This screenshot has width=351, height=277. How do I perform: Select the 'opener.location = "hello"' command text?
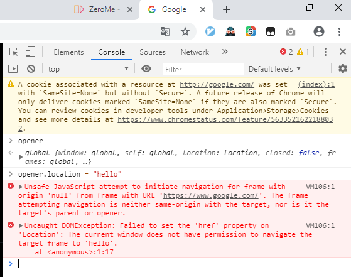(x=70, y=174)
